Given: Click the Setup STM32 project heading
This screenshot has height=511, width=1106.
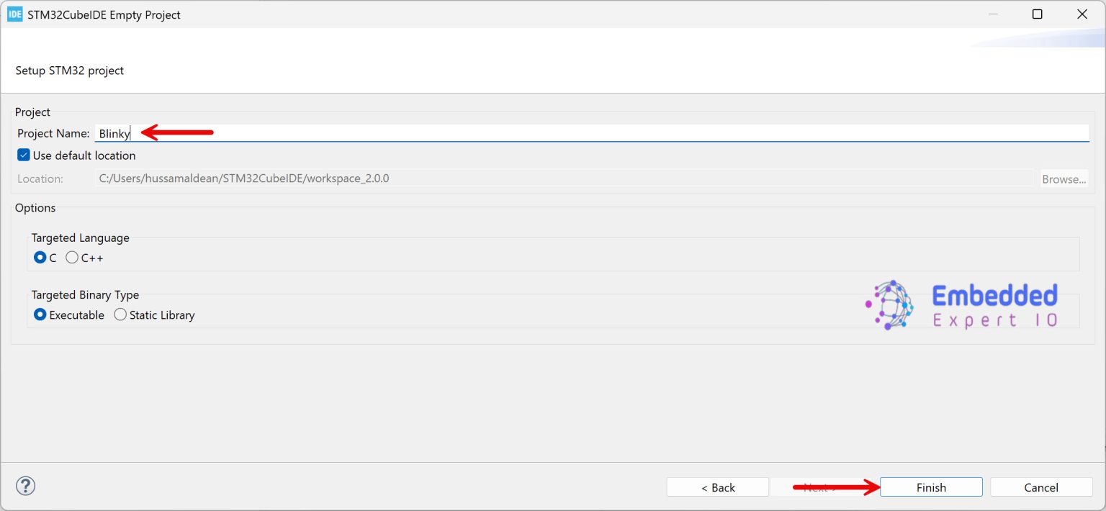Looking at the screenshot, I should coord(70,71).
